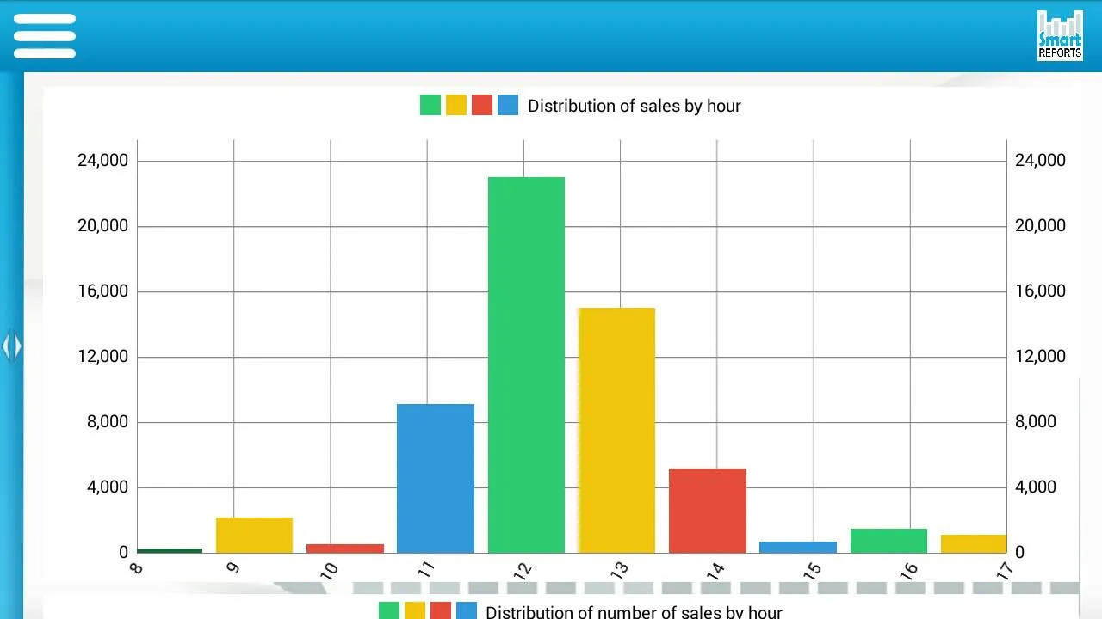Select the yellow bar at hour 9
Screen dimensions: 1102x619
click(254, 535)
